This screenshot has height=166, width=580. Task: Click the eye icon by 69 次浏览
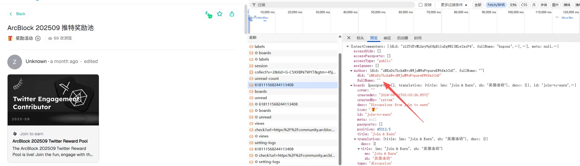[x=50, y=38]
